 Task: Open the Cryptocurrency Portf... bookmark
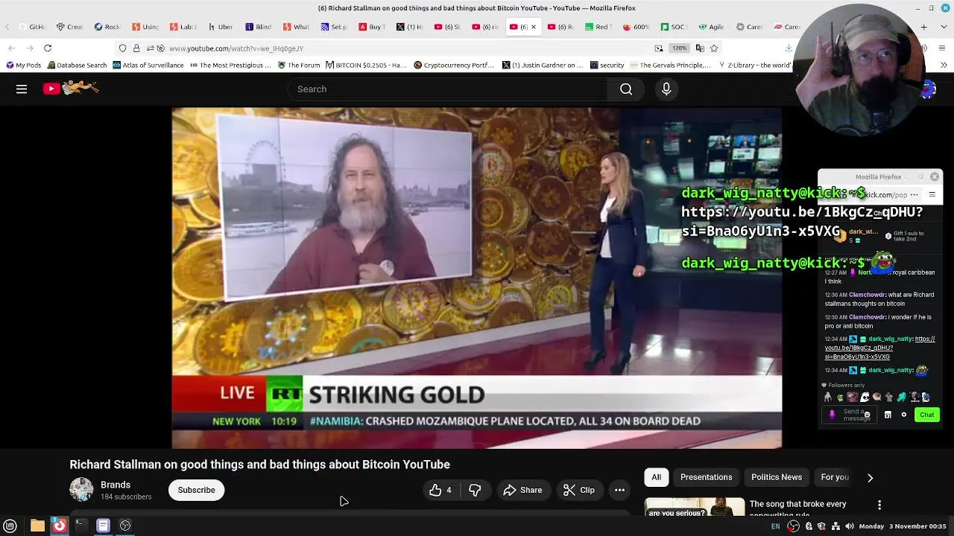pos(454,66)
